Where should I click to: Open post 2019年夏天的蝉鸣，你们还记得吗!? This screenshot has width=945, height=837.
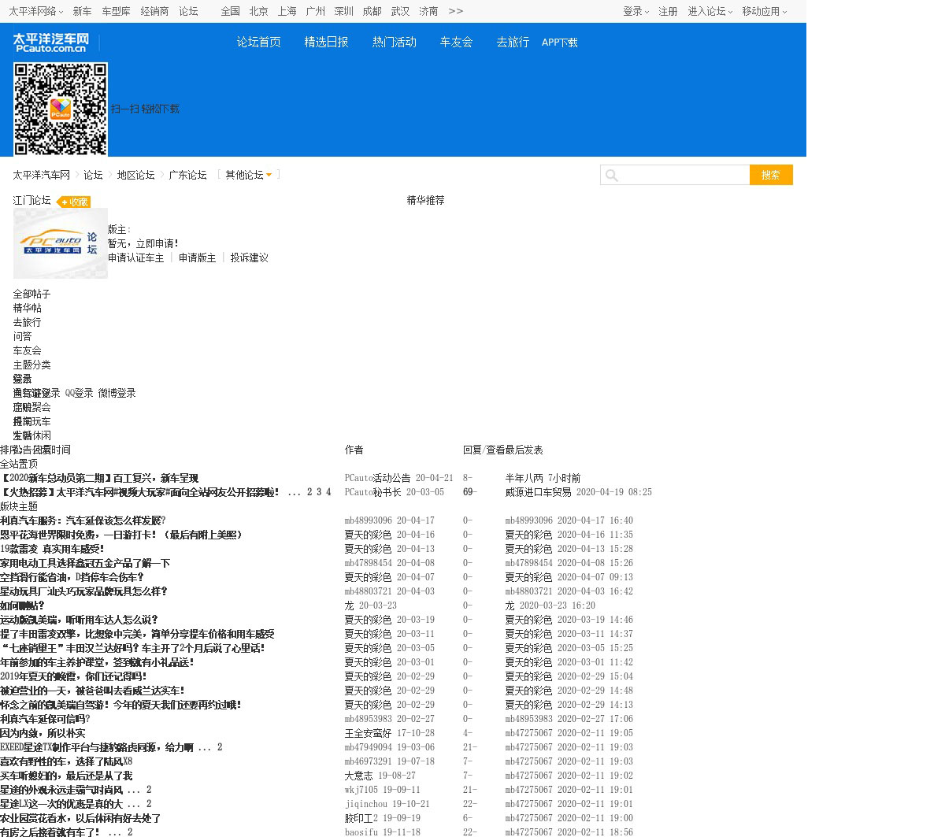(x=74, y=676)
